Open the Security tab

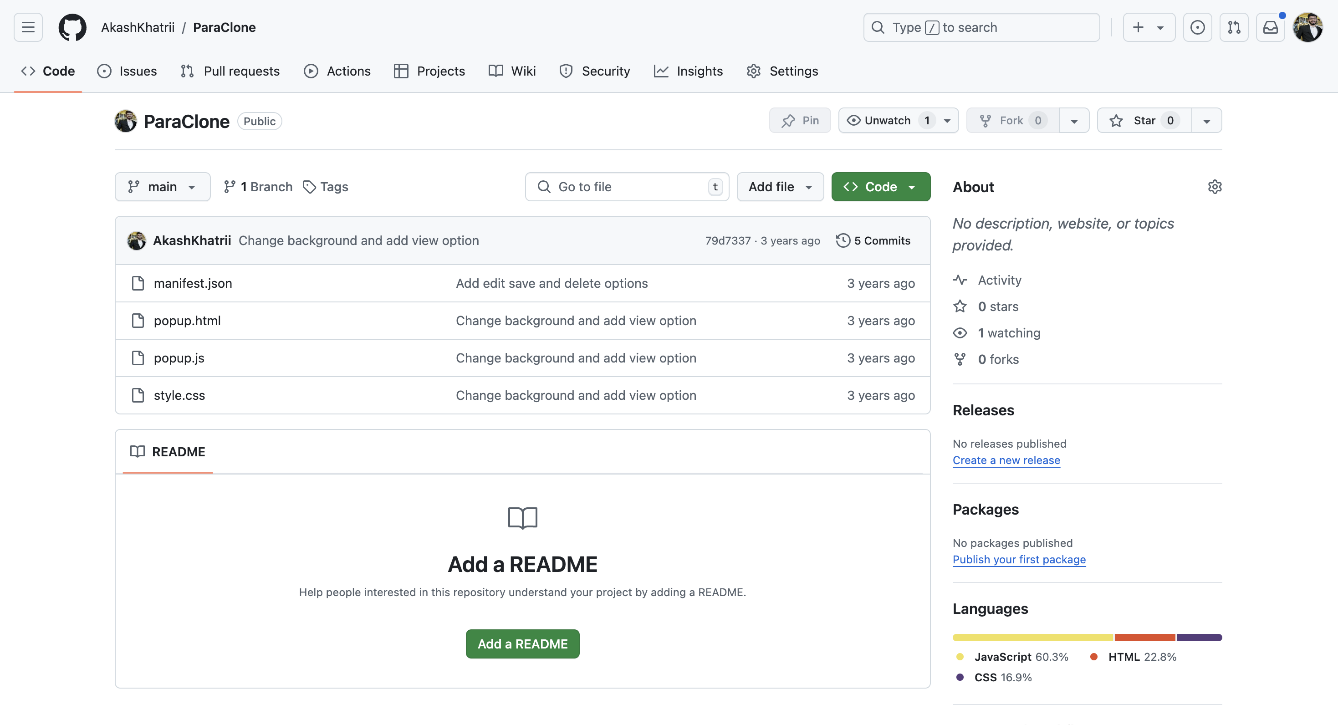(x=595, y=71)
